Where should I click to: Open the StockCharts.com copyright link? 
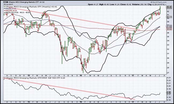pos(158,2)
